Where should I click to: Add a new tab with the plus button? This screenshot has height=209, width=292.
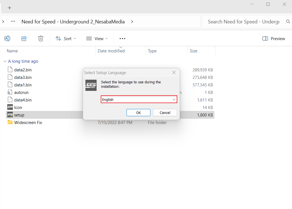(x=9, y=8)
